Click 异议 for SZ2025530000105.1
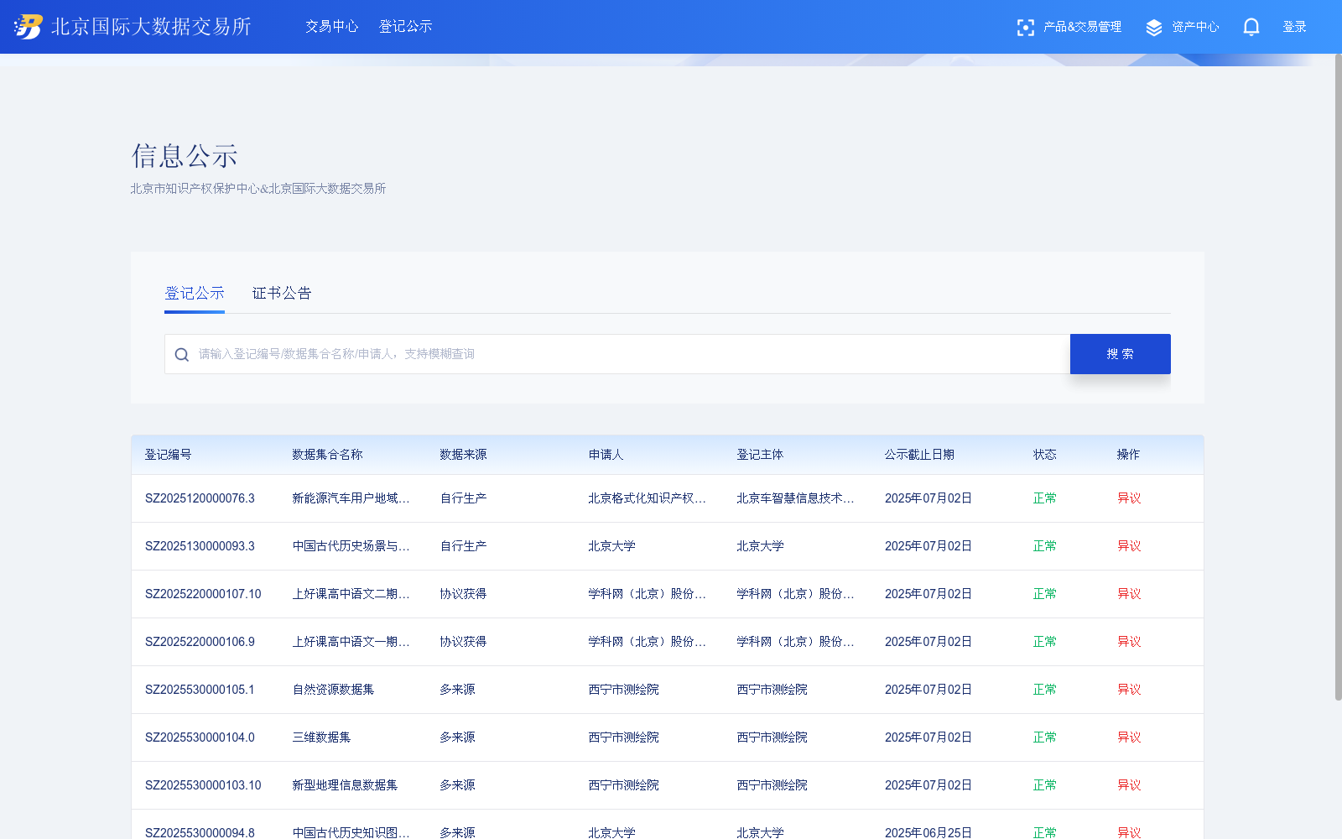Image resolution: width=1342 pixels, height=839 pixels. 1129,690
